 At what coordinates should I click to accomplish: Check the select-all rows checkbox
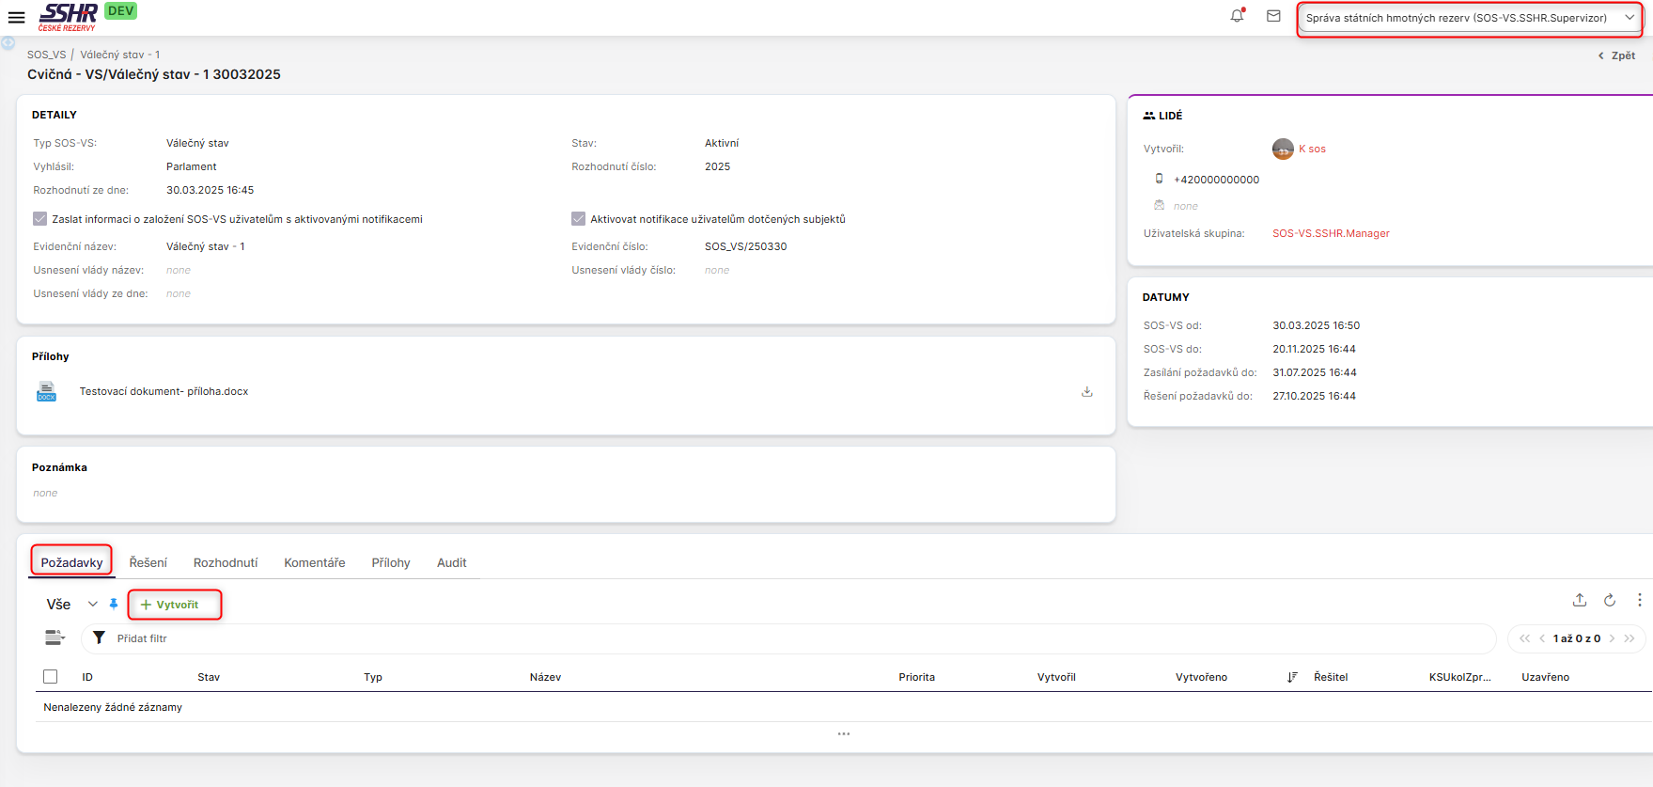51,677
